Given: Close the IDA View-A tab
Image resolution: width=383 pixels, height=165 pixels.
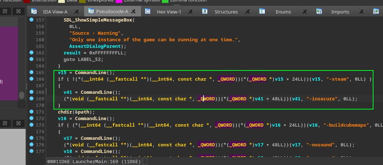Looking at the screenshot, I should [x=77, y=12].
